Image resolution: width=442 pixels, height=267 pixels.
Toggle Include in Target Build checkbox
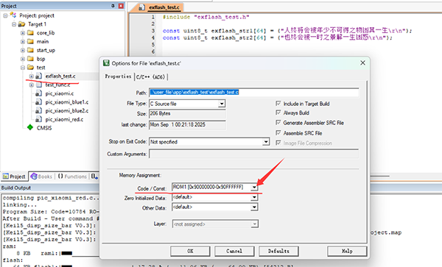(278, 104)
